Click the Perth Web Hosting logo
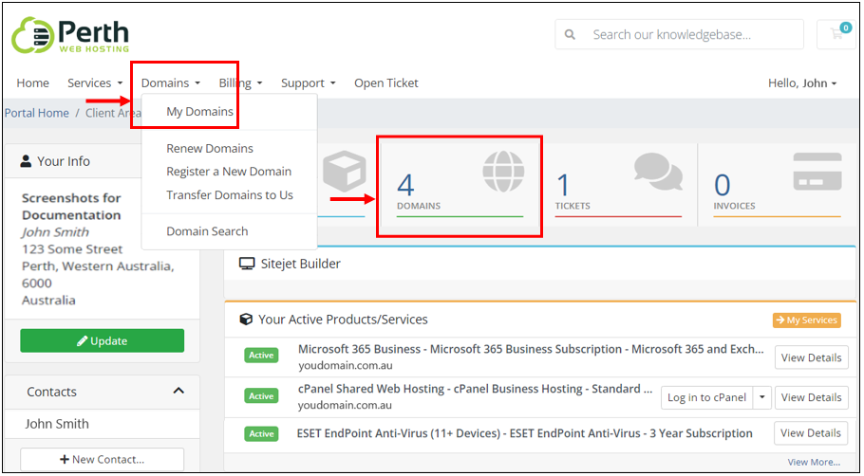The image size is (864, 476). coord(70,35)
